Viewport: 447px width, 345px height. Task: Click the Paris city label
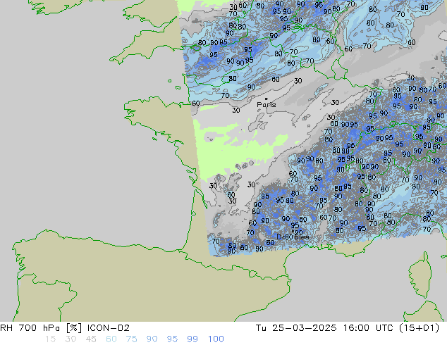click(267, 105)
